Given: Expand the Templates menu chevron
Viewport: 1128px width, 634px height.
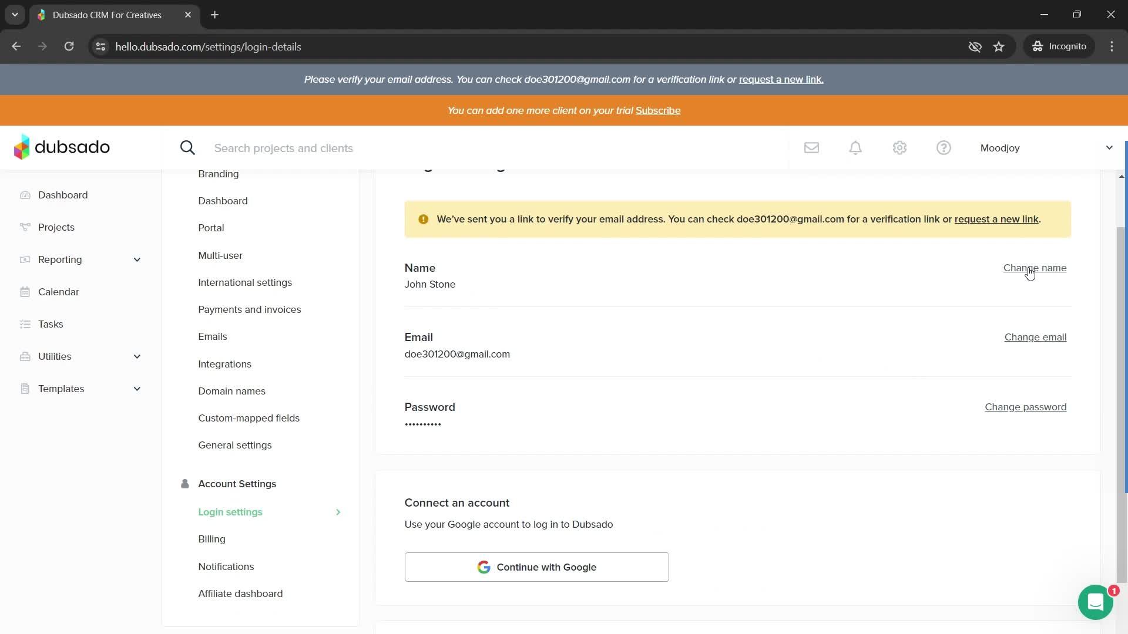Looking at the screenshot, I should point(137,389).
